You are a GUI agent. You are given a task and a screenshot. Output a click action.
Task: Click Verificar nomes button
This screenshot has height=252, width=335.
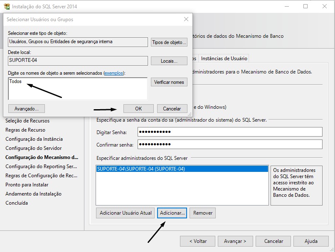tap(169, 82)
